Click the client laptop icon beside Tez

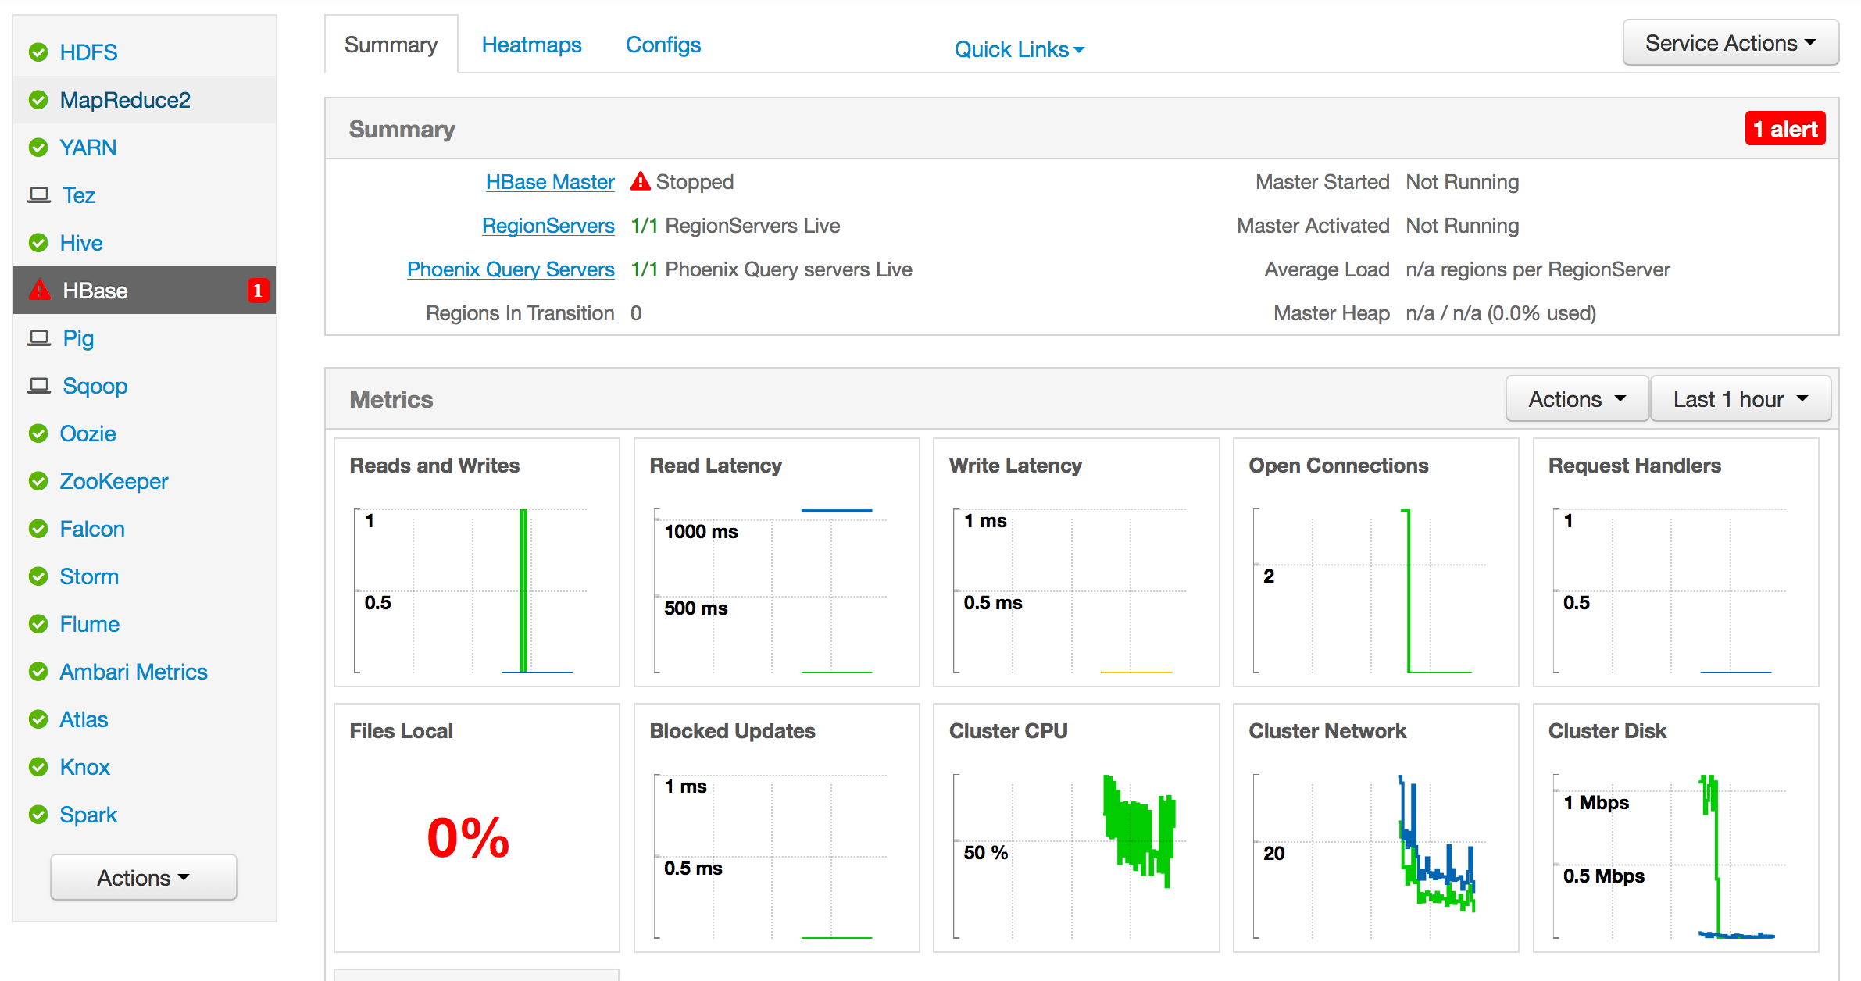[x=39, y=194]
